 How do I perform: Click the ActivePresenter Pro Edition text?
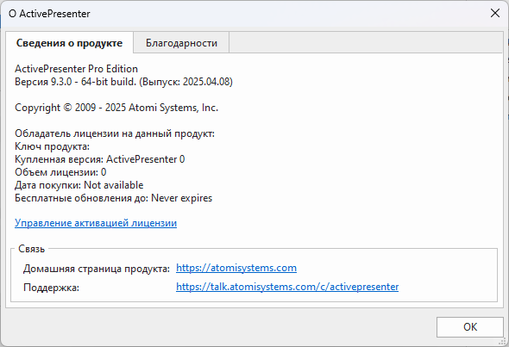click(x=76, y=69)
